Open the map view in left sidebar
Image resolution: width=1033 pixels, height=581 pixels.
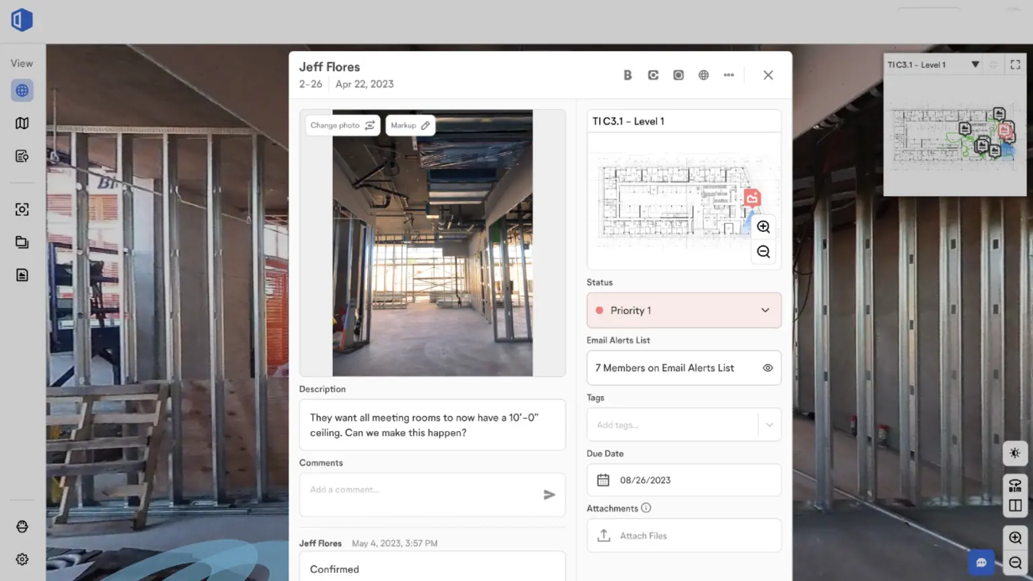(x=22, y=123)
